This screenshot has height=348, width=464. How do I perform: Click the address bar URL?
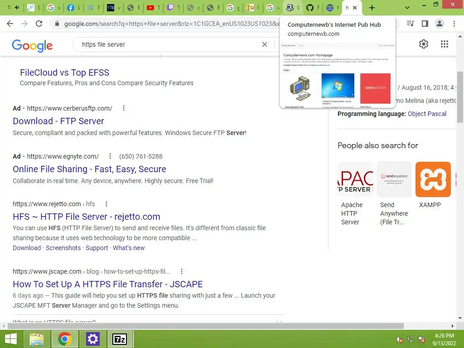pyautogui.click(x=172, y=24)
